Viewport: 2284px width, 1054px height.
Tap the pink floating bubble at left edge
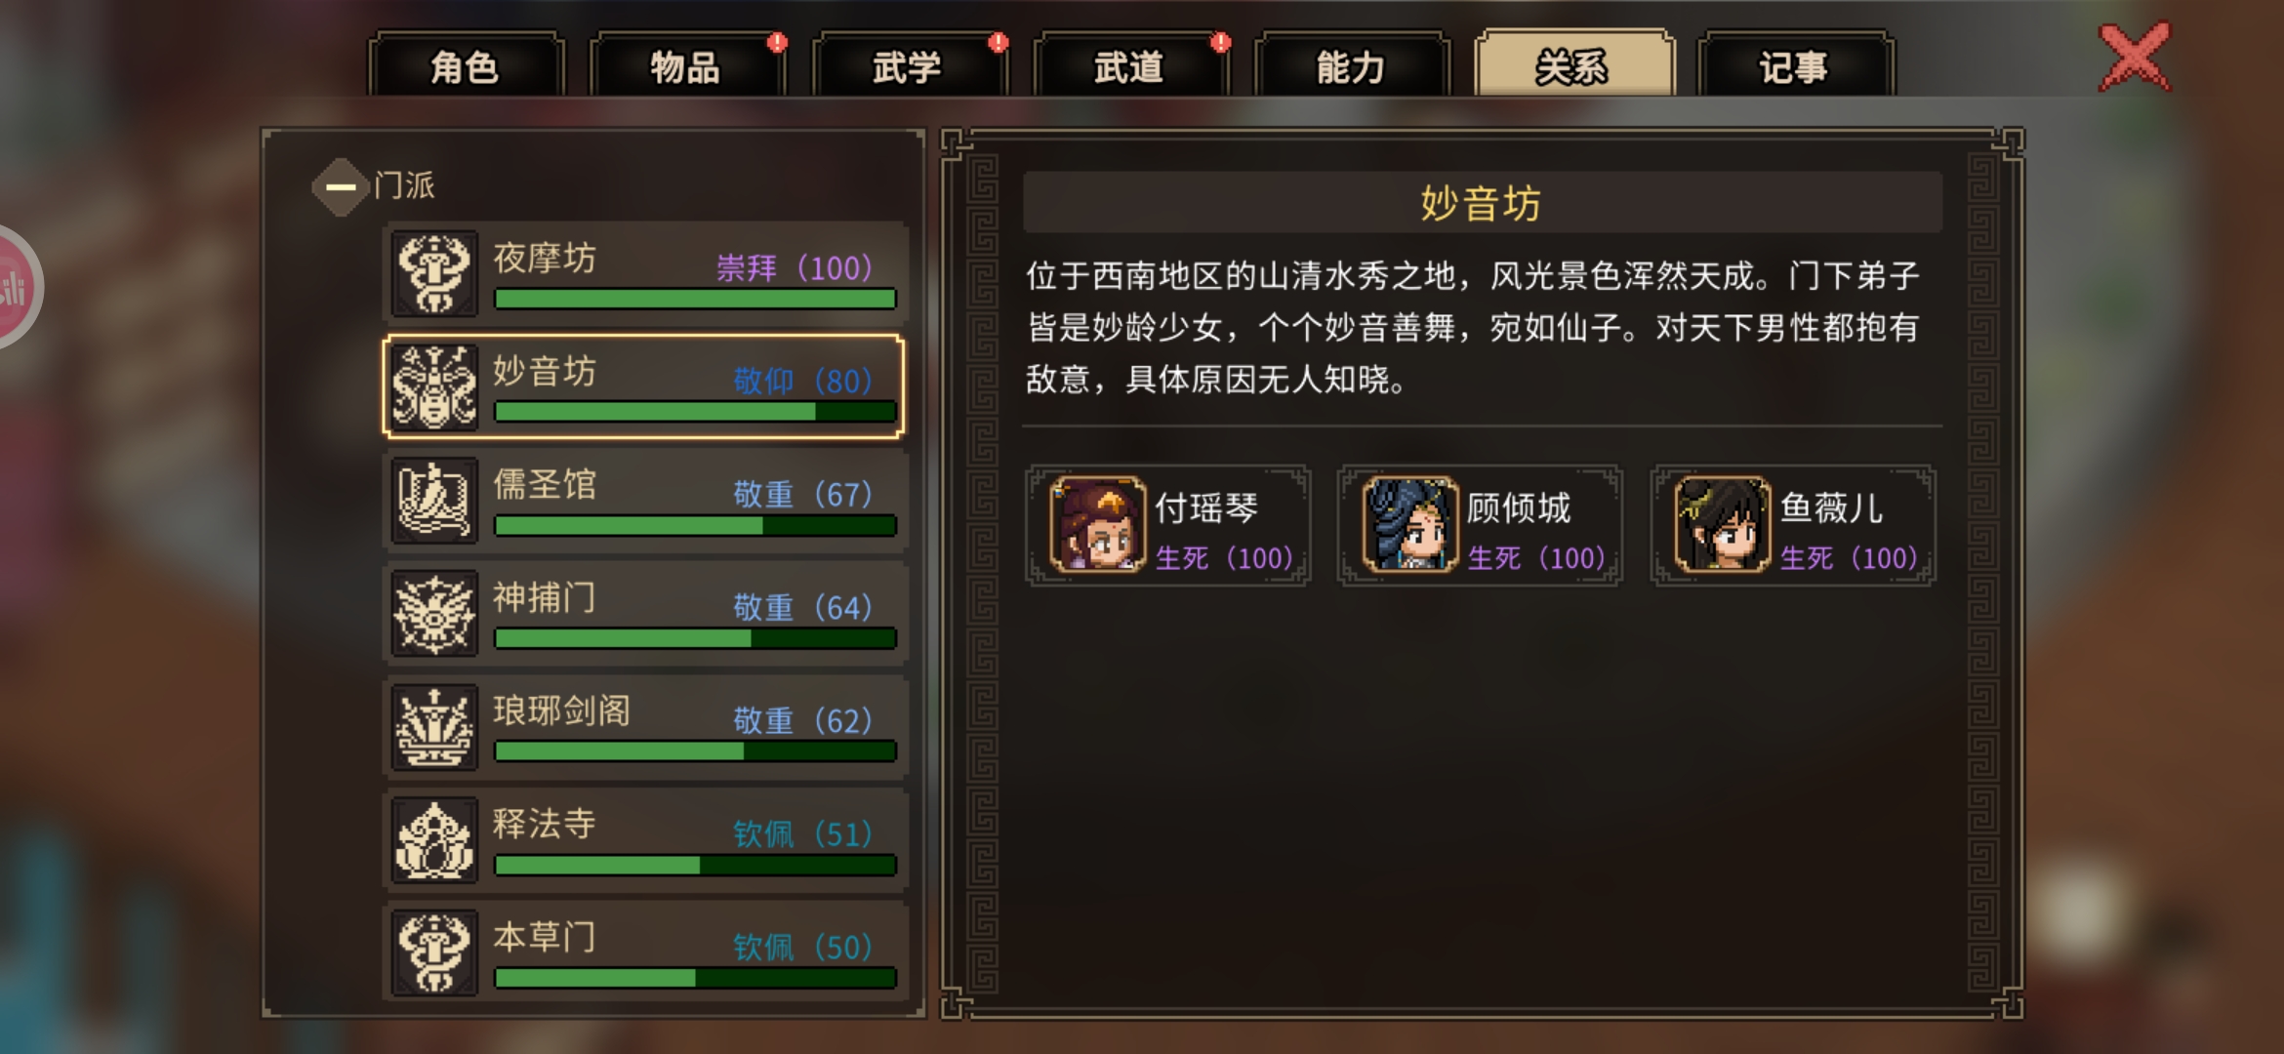[16, 287]
